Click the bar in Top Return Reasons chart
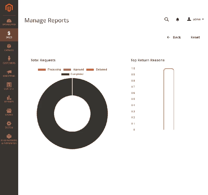Screen dimensions: 208x195 tap(169, 99)
